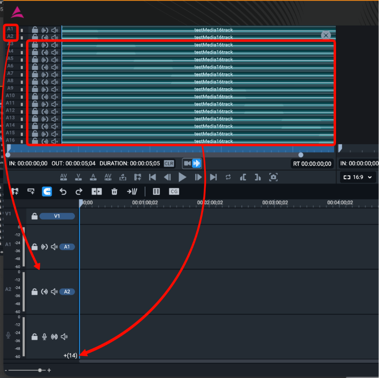Mute the voiceover track speaker icon
Viewport: 379px width, 378px height.
(x=64, y=337)
